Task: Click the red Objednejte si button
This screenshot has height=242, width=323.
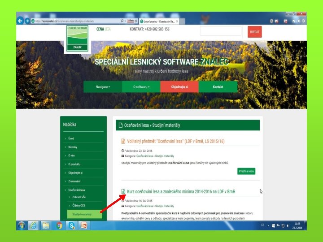Action: click(x=179, y=86)
